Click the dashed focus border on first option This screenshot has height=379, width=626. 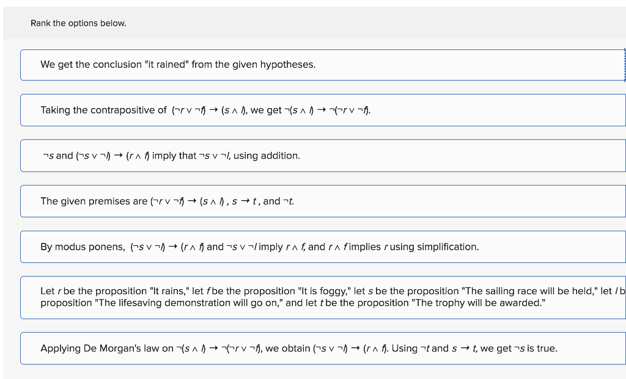[624, 65]
